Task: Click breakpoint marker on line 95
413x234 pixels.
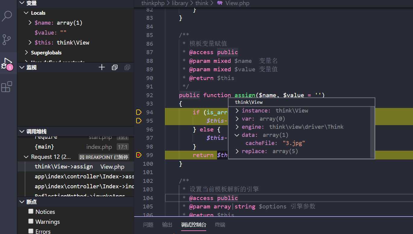Action: coord(139,121)
